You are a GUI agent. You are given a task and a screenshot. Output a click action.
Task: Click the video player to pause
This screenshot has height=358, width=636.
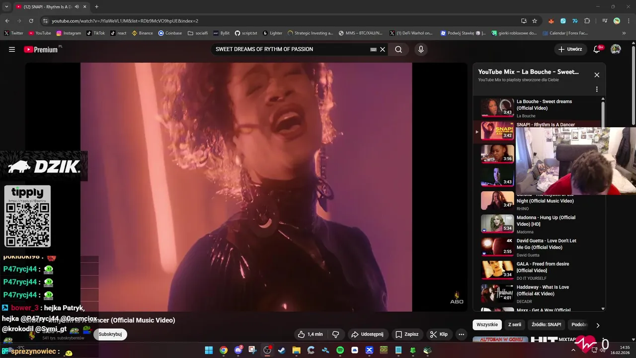pyautogui.click(x=246, y=186)
